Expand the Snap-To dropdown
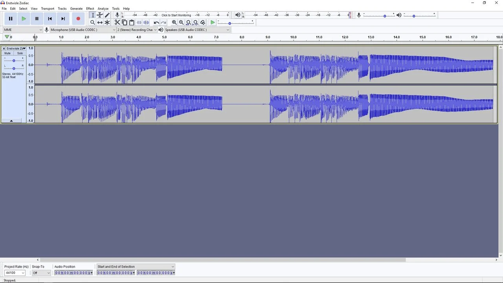503x283 pixels. 41,273
